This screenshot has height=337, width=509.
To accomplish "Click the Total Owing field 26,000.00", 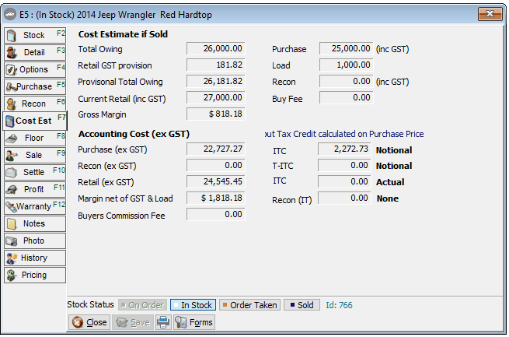I will pos(215,49).
